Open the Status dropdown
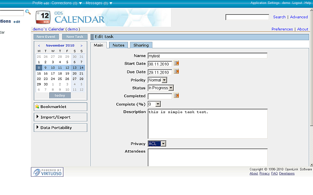Image resolution: width=313 pixels, height=195 pixels. point(160,88)
